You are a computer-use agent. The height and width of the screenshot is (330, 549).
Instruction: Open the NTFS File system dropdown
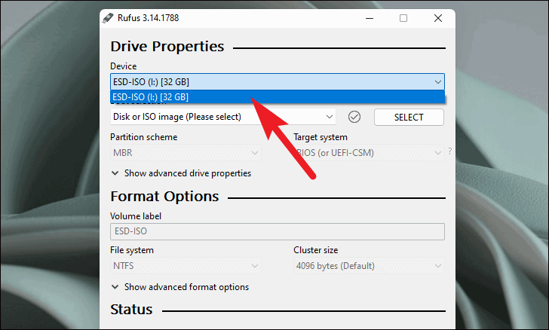click(186, 266)
